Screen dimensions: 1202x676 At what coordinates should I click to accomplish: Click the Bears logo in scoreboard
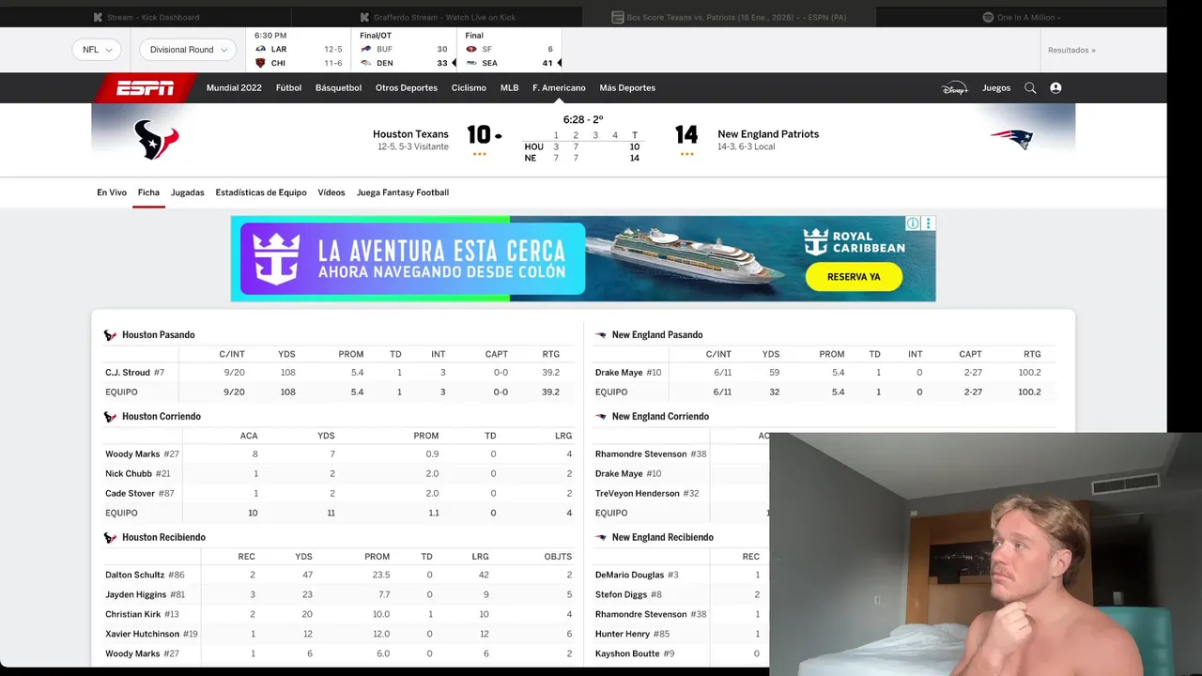[261, 63]
